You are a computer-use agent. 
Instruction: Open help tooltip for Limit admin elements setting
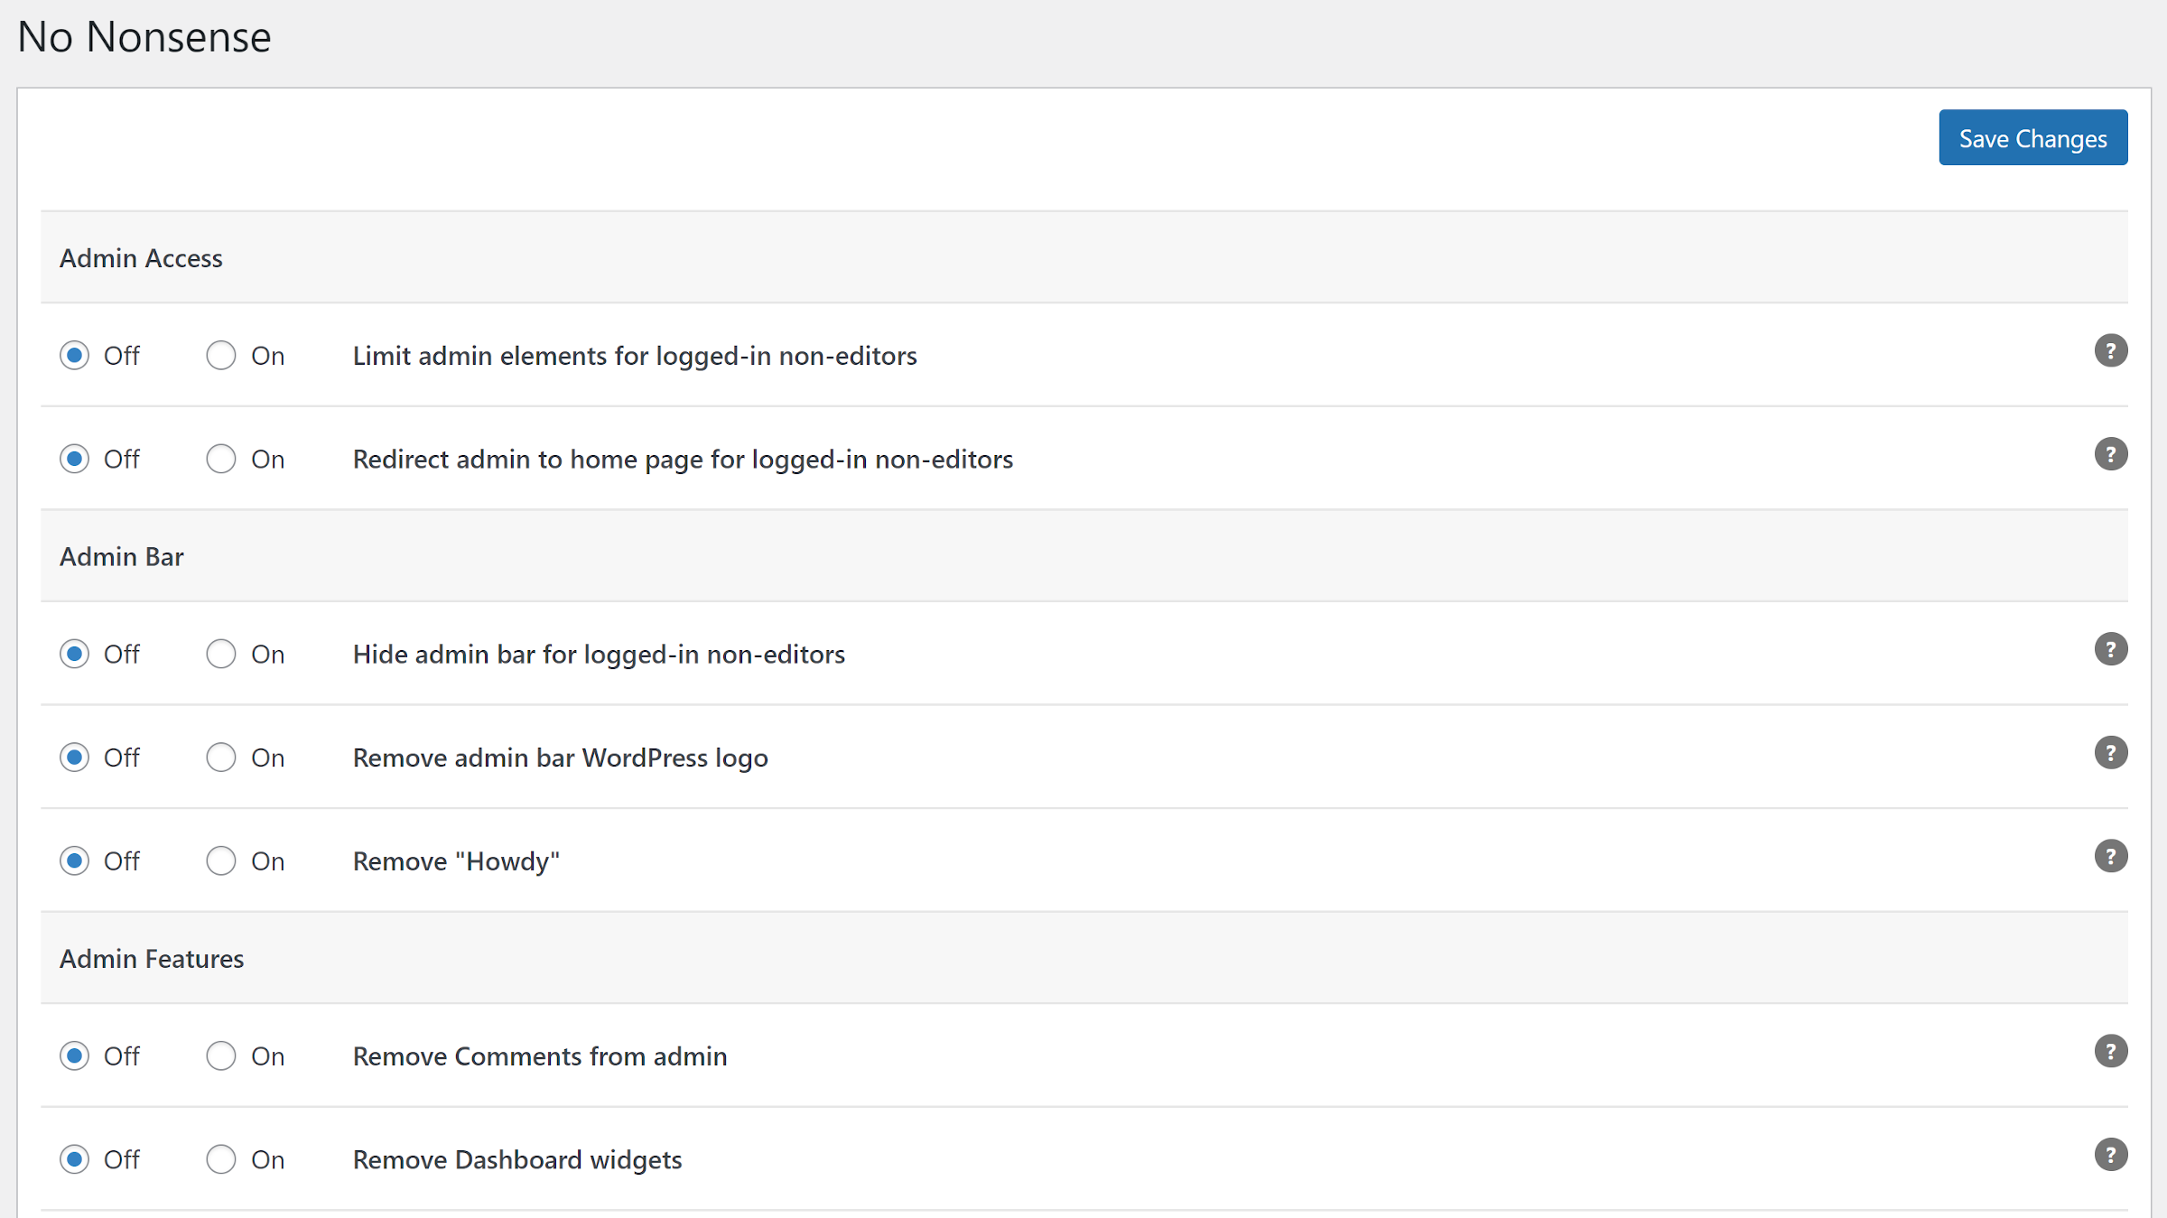[2110, 350]
